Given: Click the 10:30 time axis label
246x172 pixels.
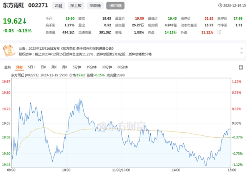Looking at the screenshot, I should (66, 170).
